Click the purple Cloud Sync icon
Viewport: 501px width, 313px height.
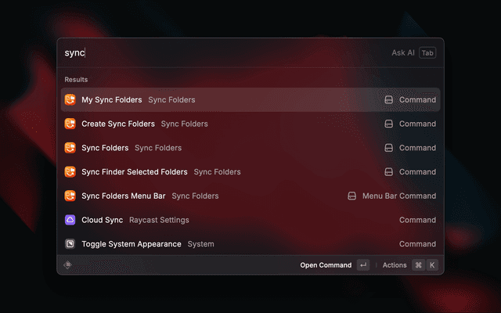(70, 220)
